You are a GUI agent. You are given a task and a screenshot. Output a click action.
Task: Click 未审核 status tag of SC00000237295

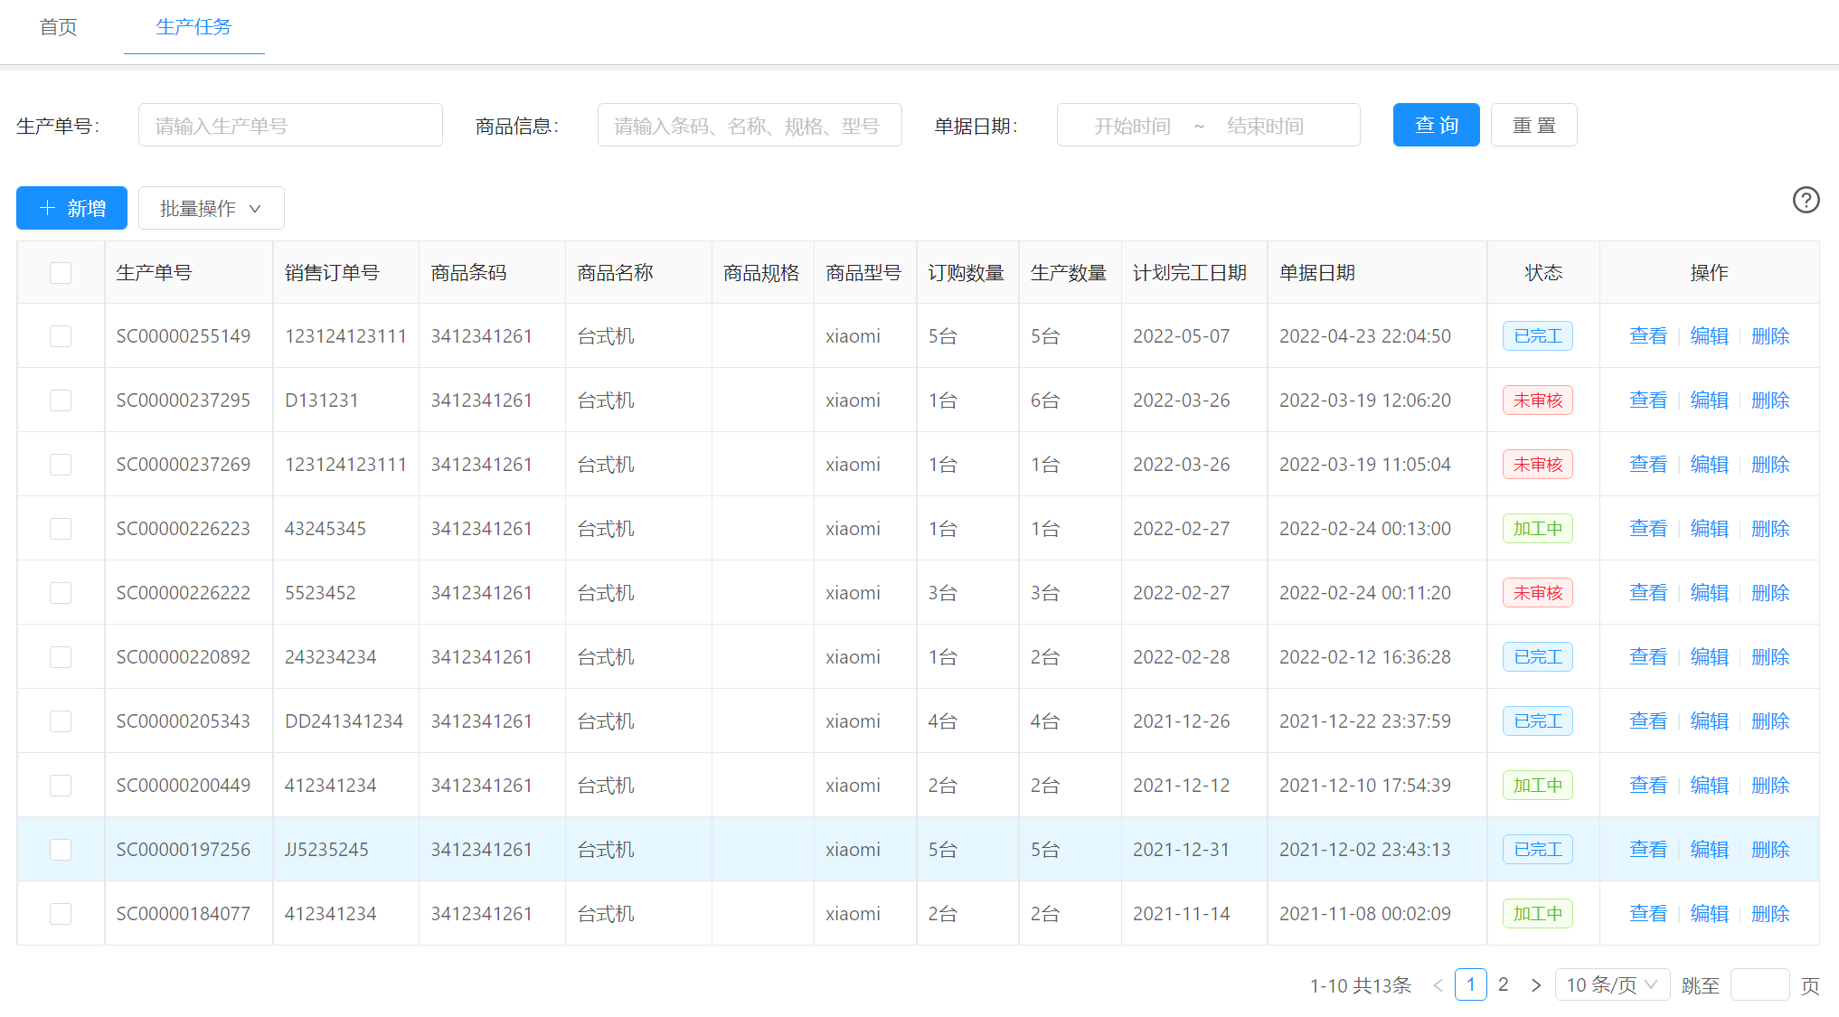tap(1537, 400)
